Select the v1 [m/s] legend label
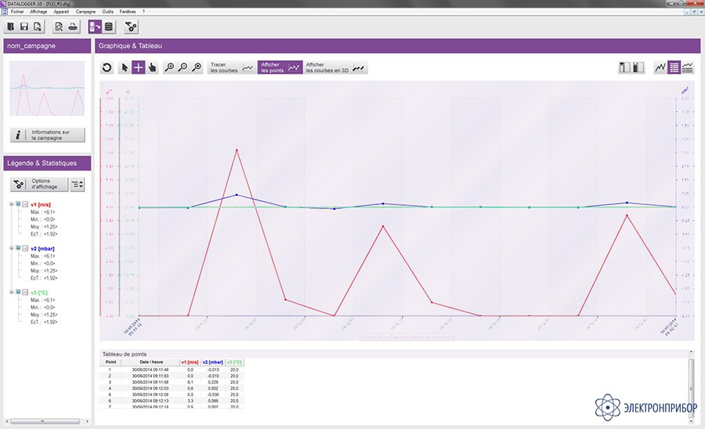The width and height of the screenshot is (705, 429). (x=41, y=205)
